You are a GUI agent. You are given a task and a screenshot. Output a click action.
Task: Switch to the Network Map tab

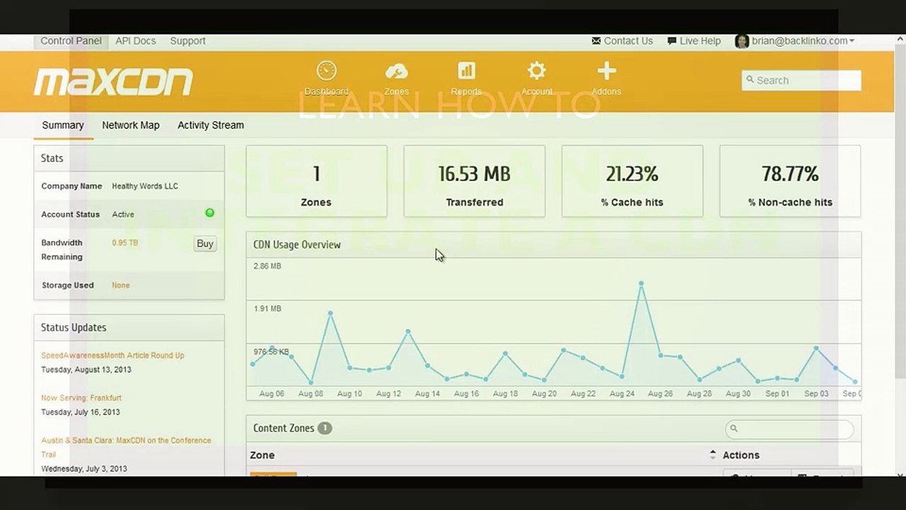[x=131, y=125]
